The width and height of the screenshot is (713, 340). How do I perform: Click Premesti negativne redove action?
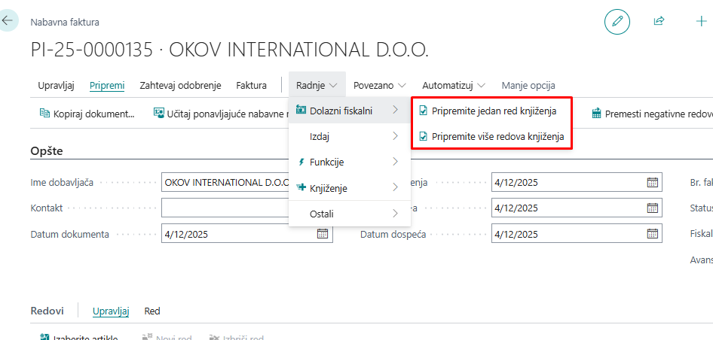(651, 114)
